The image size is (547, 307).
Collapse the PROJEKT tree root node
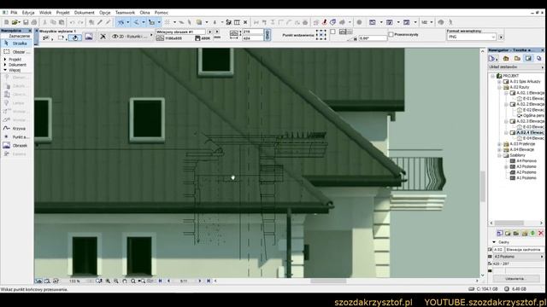(x=493, y=76)
